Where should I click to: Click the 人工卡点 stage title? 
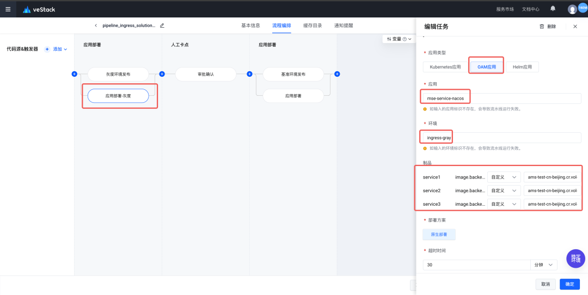point(180,45)
